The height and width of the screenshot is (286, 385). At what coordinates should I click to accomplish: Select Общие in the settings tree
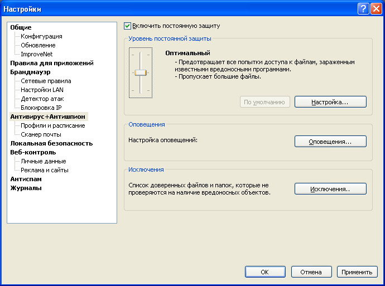click(21, 27)
